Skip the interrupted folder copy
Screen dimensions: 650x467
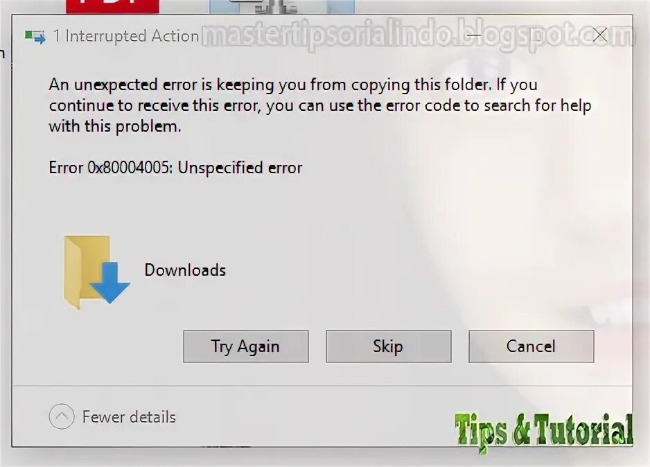tap(389, 346)
